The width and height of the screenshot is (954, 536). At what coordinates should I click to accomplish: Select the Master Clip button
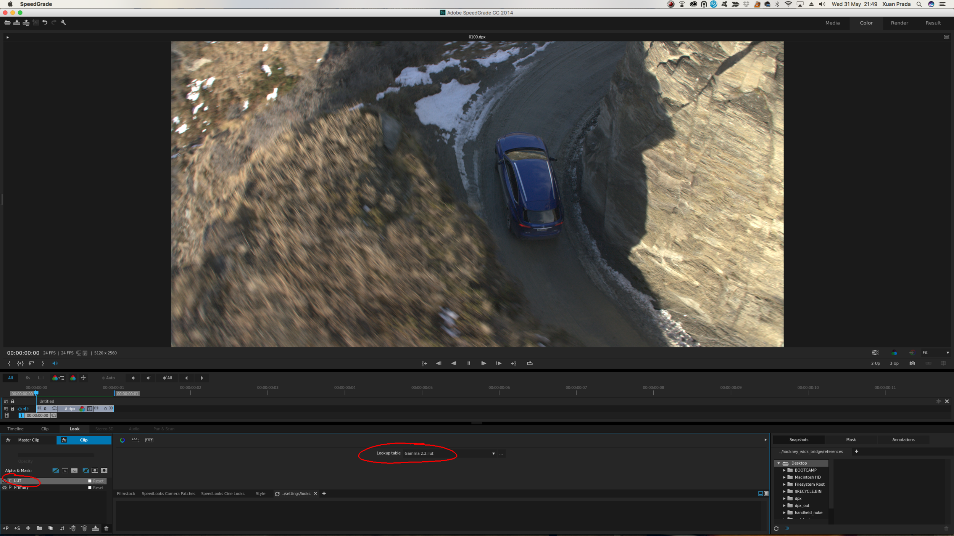click(x=29, y=440)
